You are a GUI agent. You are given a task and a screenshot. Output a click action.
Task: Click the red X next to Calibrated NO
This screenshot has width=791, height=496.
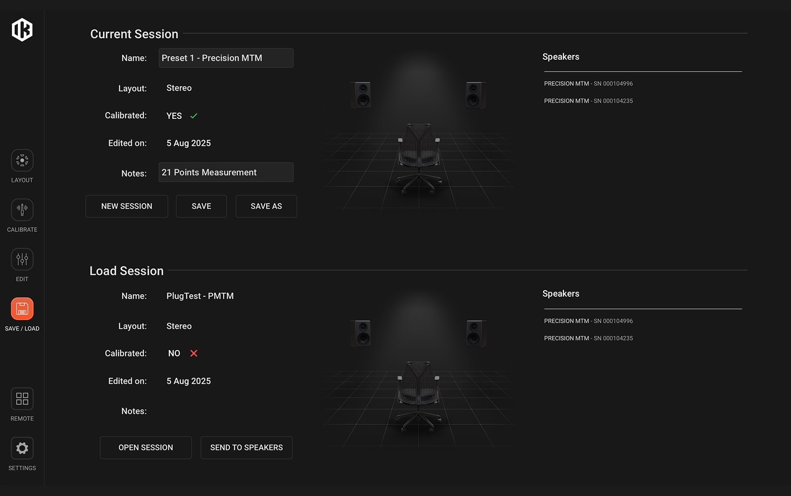click(194, 353)
